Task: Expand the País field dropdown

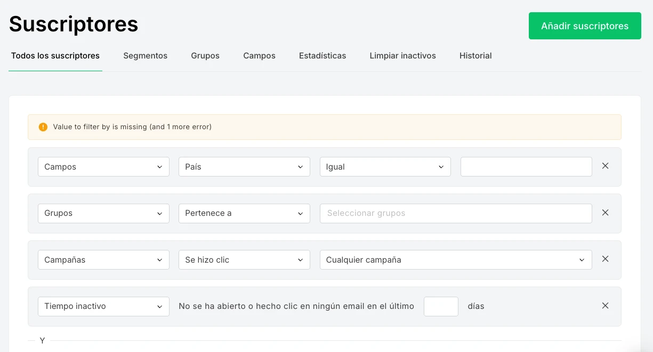Action: point(244,167)
